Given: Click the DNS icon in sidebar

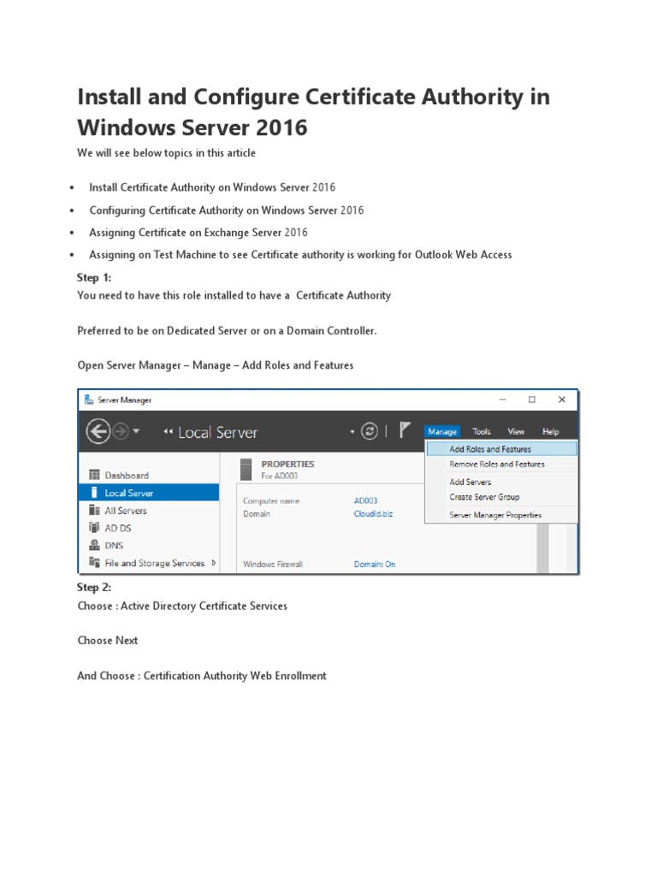Looking at the screenshot, I should 94,545.
